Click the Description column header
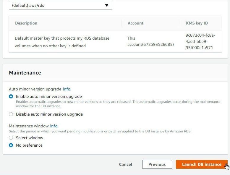The image size is (230, 175). tap(26, 23)
